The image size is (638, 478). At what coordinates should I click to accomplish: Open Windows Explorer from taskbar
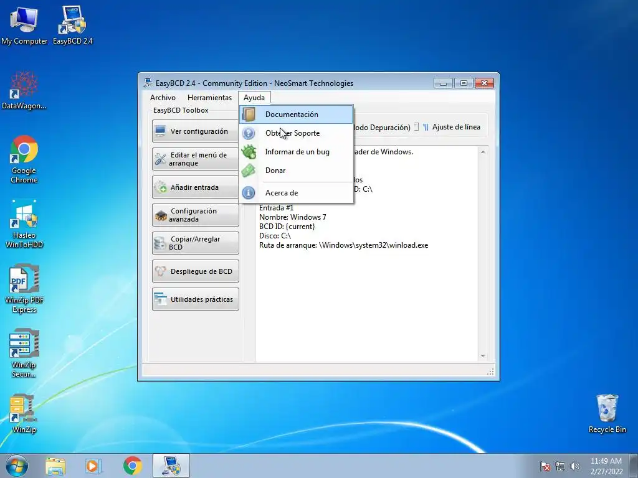point(55,466)
